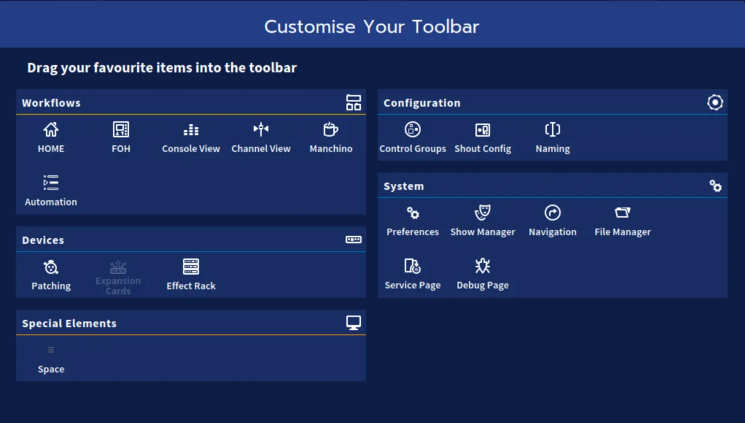Select the HOME house icon
The height and width of the screenshot is (423, 745).
point(51,129)
